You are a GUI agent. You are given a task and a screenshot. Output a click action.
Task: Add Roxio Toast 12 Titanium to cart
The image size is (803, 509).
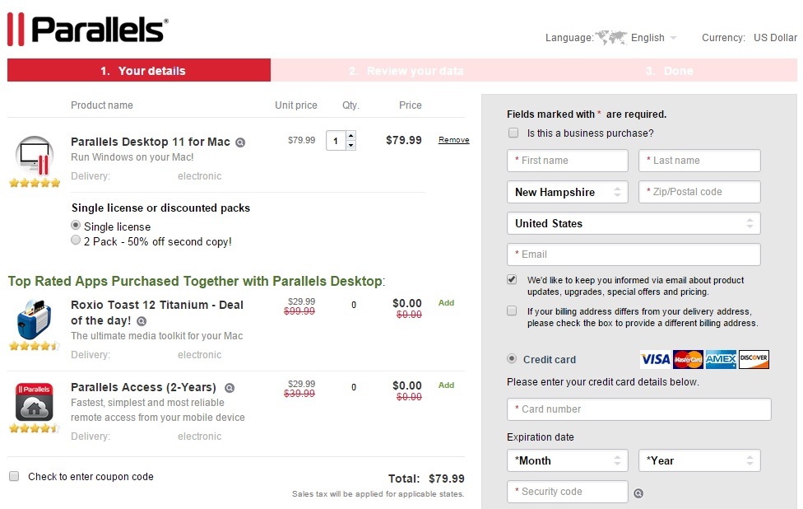446,303
